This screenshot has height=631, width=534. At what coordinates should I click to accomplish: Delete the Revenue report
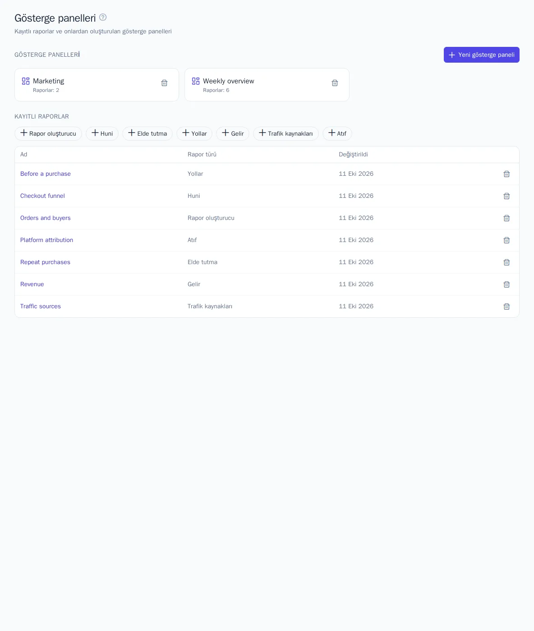[x=506, y=284]
